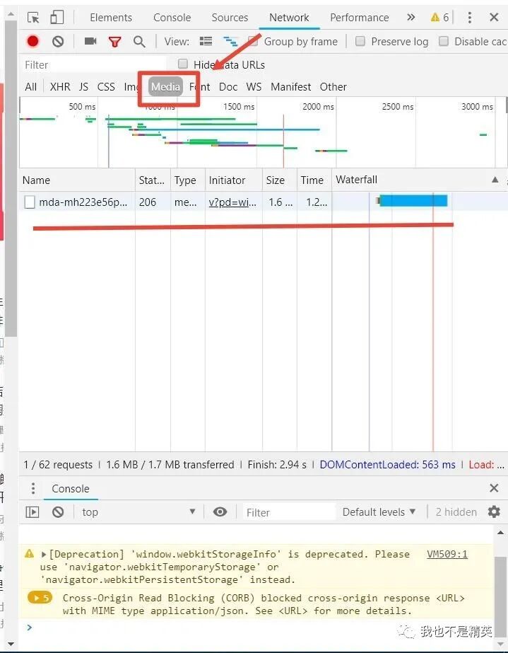Toggle the overview waterfall view icon
Viewport: 508px width, 653px height.
230,41
